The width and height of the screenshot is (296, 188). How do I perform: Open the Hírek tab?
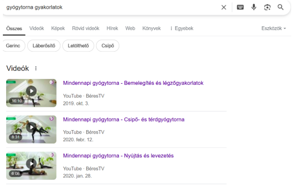[113, 29]
